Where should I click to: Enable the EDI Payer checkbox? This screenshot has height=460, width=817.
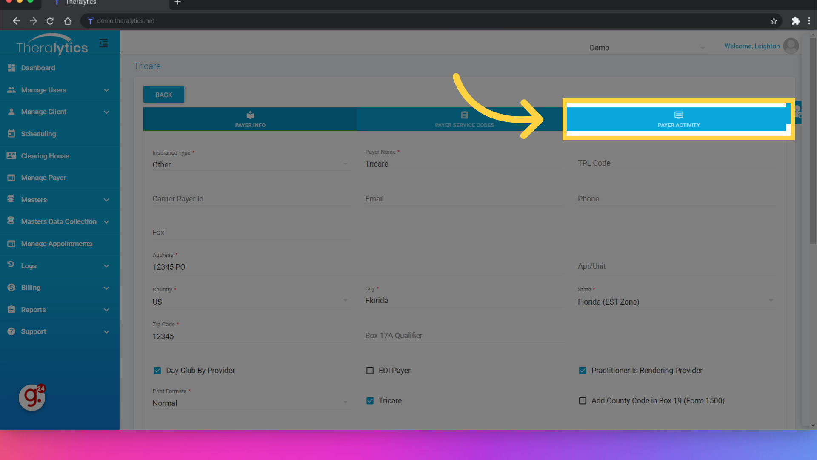pyautogui.click(x=370, y=371)
